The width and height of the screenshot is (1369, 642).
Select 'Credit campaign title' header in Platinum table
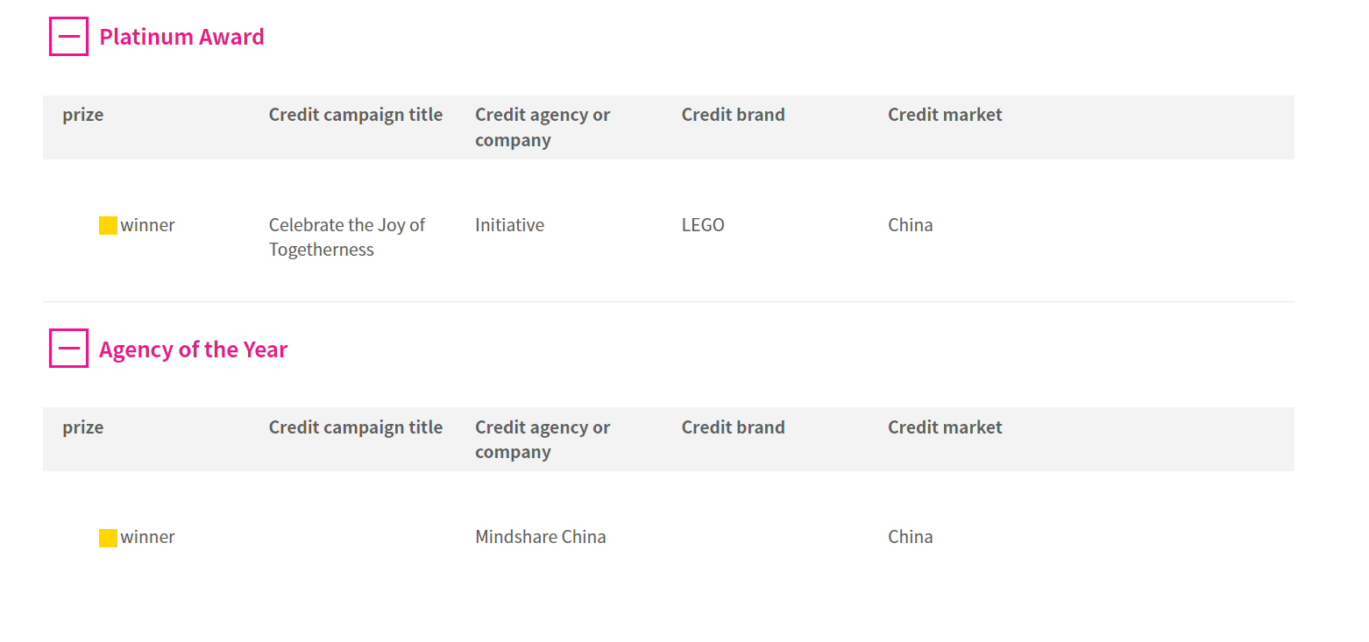356,115
